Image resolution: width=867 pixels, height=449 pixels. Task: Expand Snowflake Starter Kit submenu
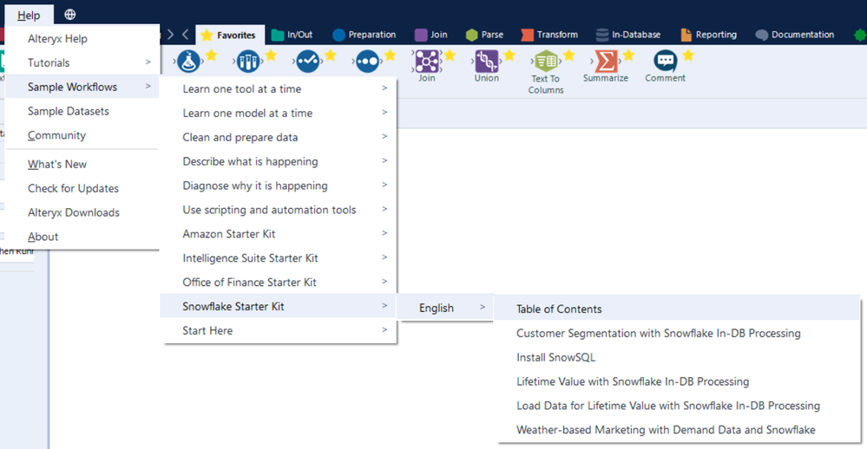pyautogui.click(x=278, y=306)
